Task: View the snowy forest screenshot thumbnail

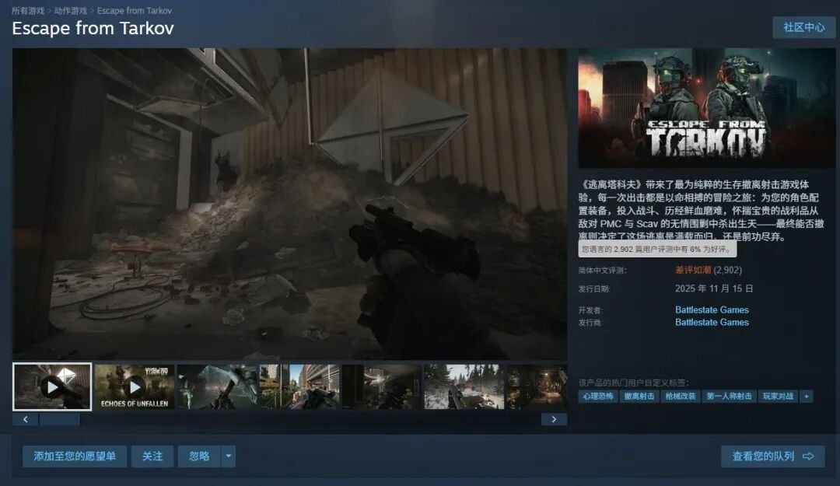Action: point(464,386)
